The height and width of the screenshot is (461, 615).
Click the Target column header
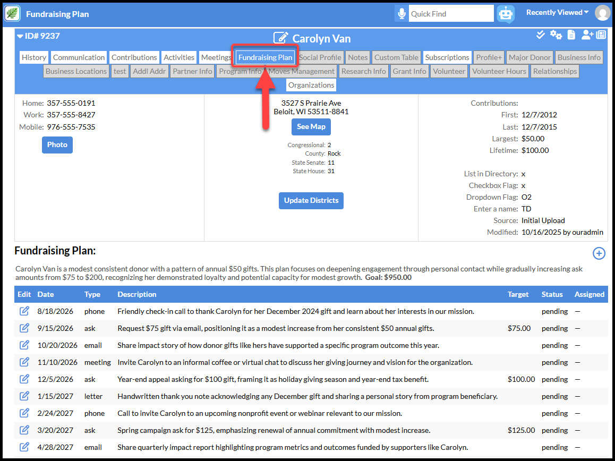[518, 294]
